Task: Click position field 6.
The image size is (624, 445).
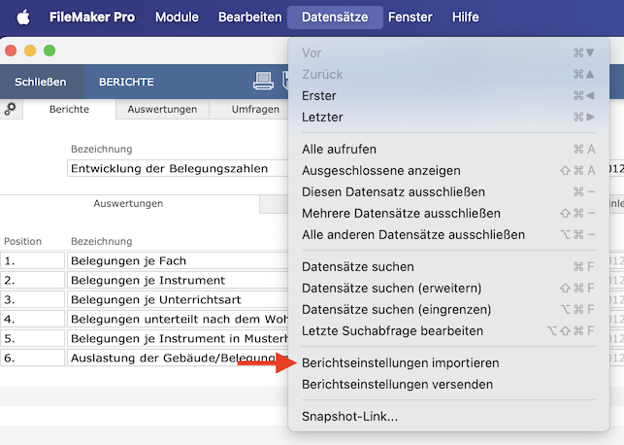Action: pyautogui.click(x=32, y=359)
